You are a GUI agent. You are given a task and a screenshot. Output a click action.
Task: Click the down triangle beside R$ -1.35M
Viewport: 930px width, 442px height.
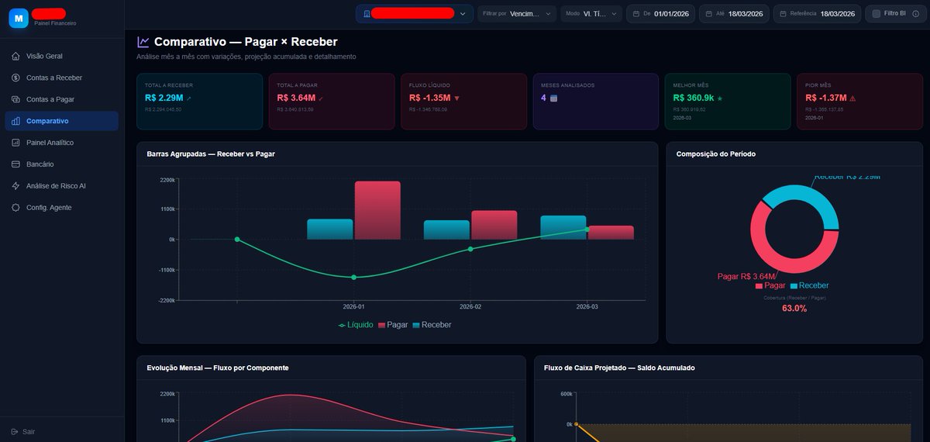[456, 98]
